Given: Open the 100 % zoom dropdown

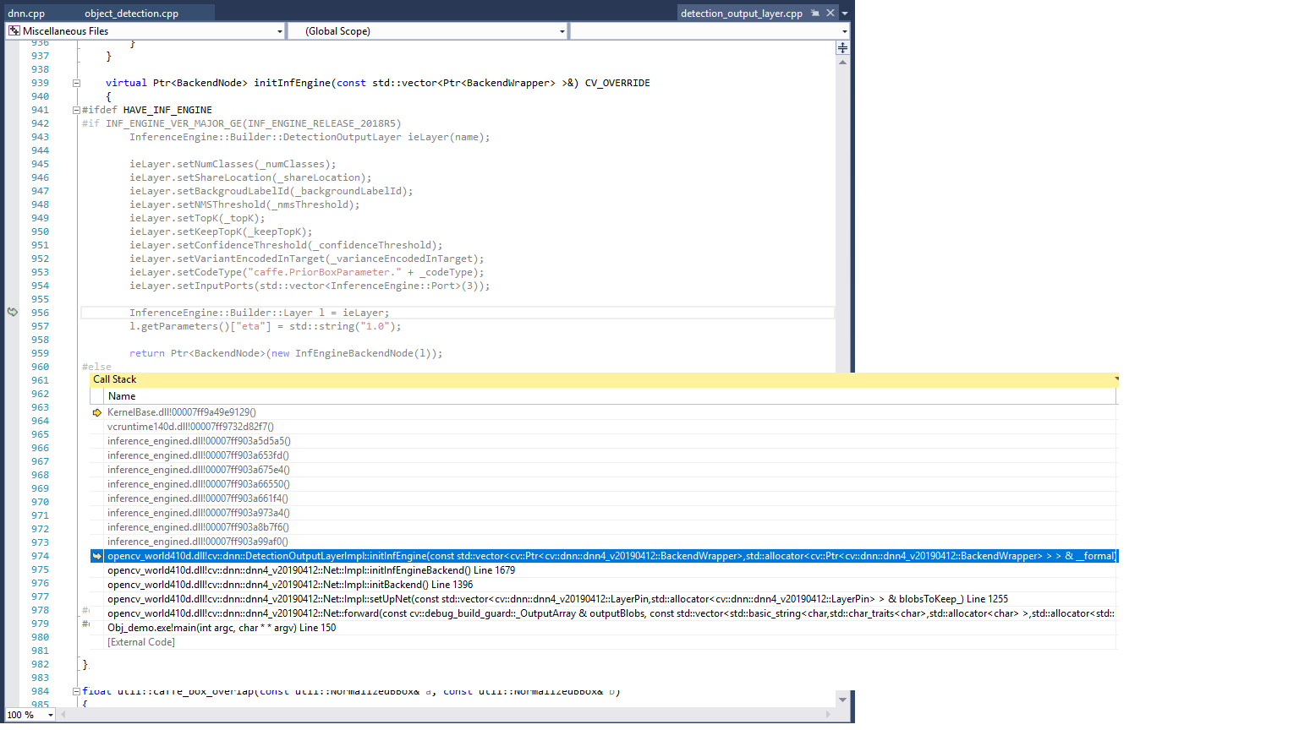Looking at the screenshot, I should (51, 715).
